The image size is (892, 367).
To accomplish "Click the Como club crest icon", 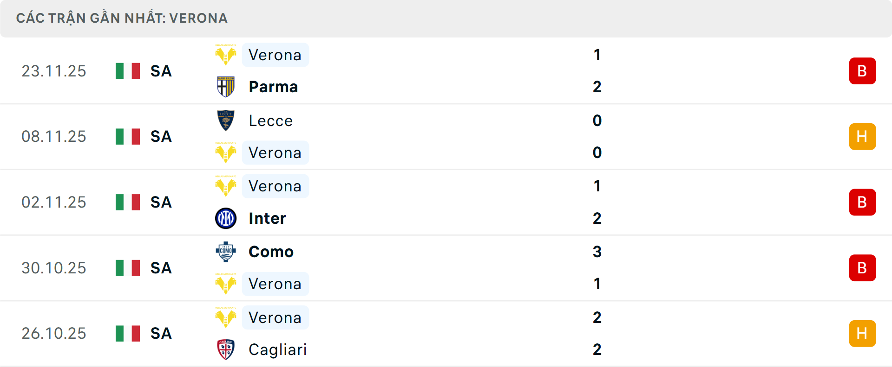I will (x=226, y=252).
